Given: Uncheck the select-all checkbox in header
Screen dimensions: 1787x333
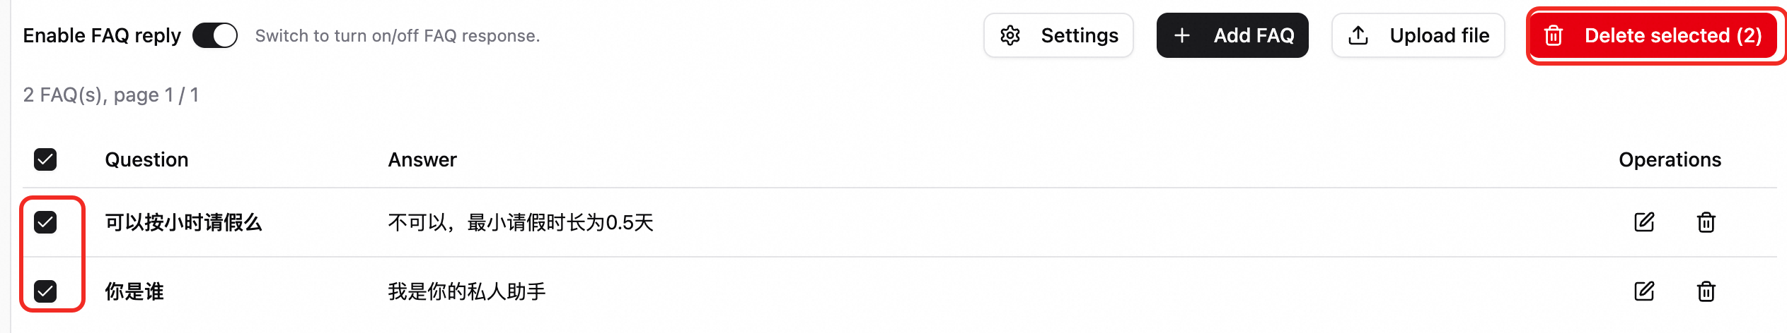Looking at the screenshot, I should click(45, 159).
